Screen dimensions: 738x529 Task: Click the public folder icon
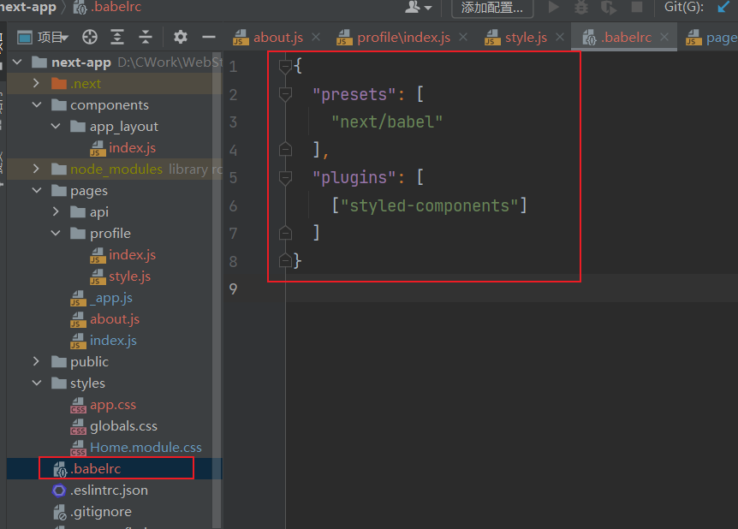coord(59,361)
